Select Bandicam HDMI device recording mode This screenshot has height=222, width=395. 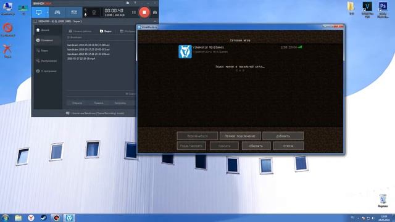point(74,12)
